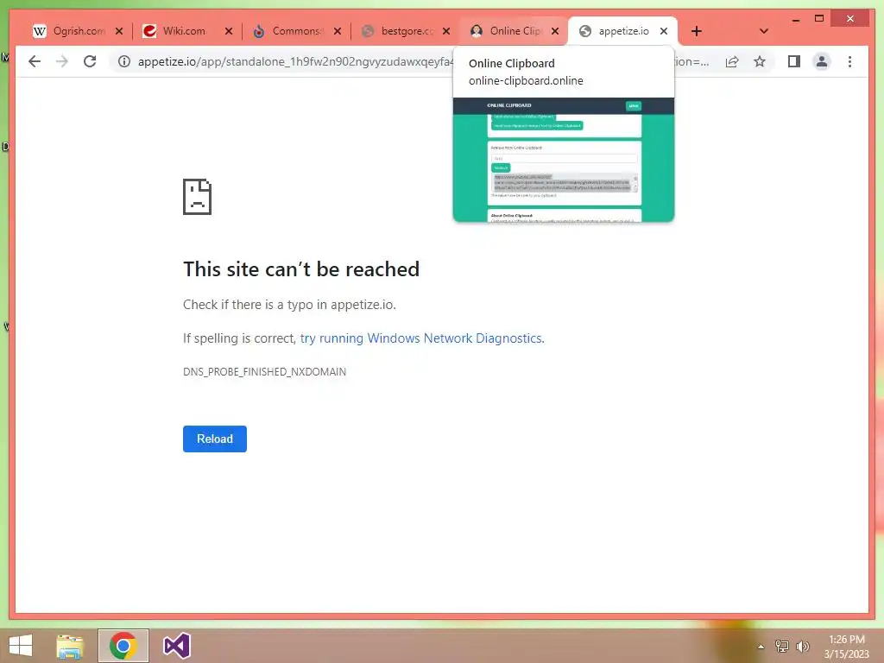Image resolution: width=884 pixels, height=663 pixels.
Task: Open the Windows Network Diagnostics link
Action: 421,338
